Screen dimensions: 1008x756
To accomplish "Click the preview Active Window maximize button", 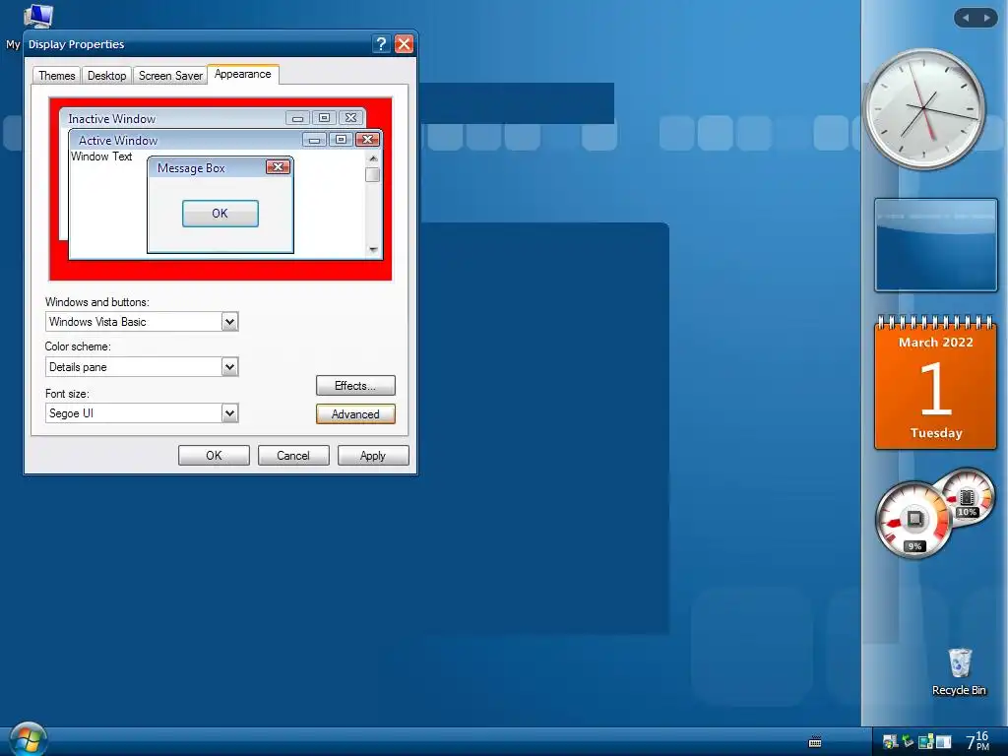I will (341, 140).
